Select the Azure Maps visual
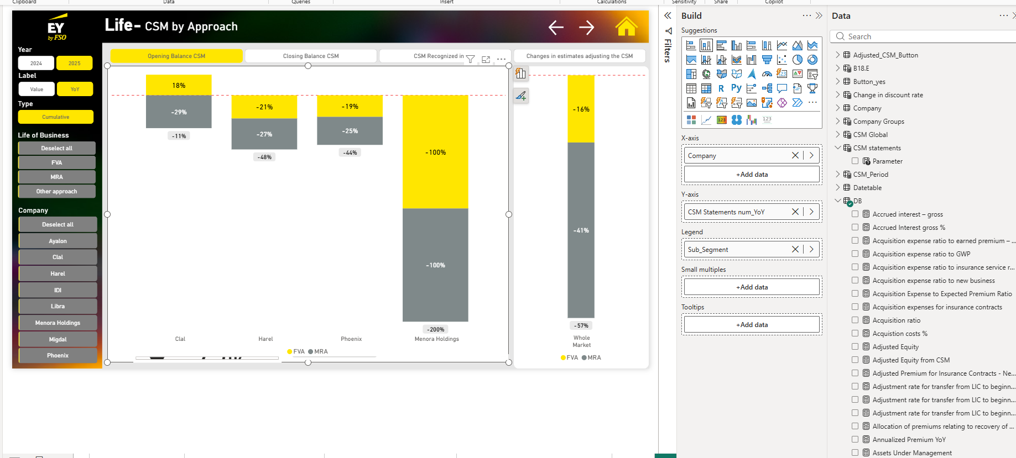Image resolution: width=1016 pixels, height=458 pixels. 752,74
